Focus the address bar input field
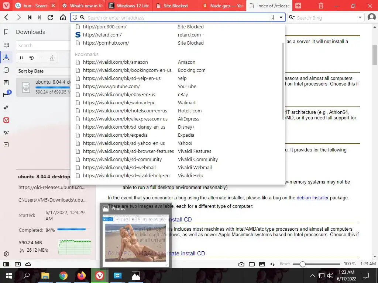Image resolution: width=378 pixels, height=283 pixels. (178, 18)
